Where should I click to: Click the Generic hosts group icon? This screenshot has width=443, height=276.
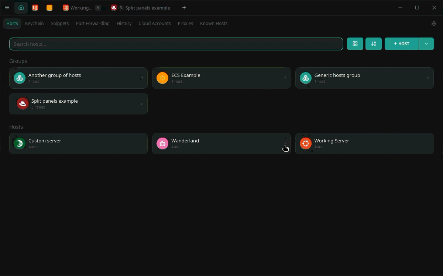(306, 78)
